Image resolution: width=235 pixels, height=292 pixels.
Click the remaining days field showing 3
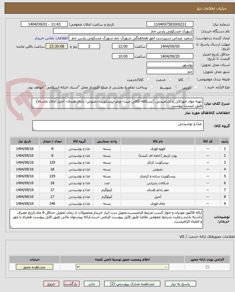[x=89, y=46]
